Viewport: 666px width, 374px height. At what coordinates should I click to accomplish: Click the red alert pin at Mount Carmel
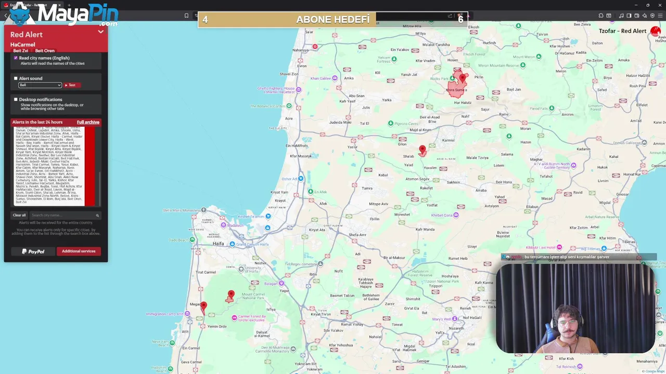pos(231,295)
